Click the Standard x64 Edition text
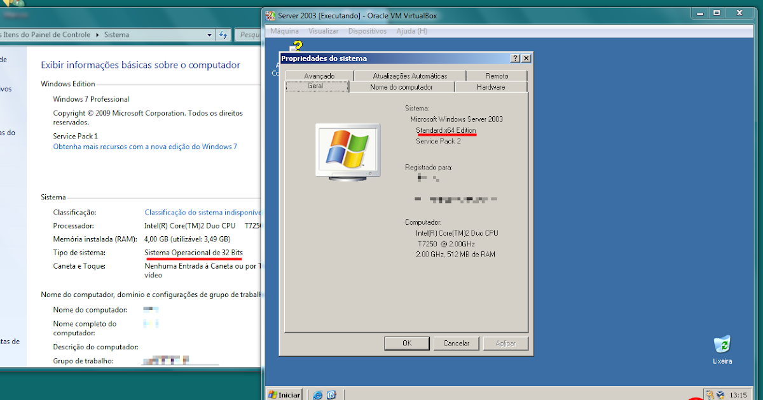 pos(446,130)
